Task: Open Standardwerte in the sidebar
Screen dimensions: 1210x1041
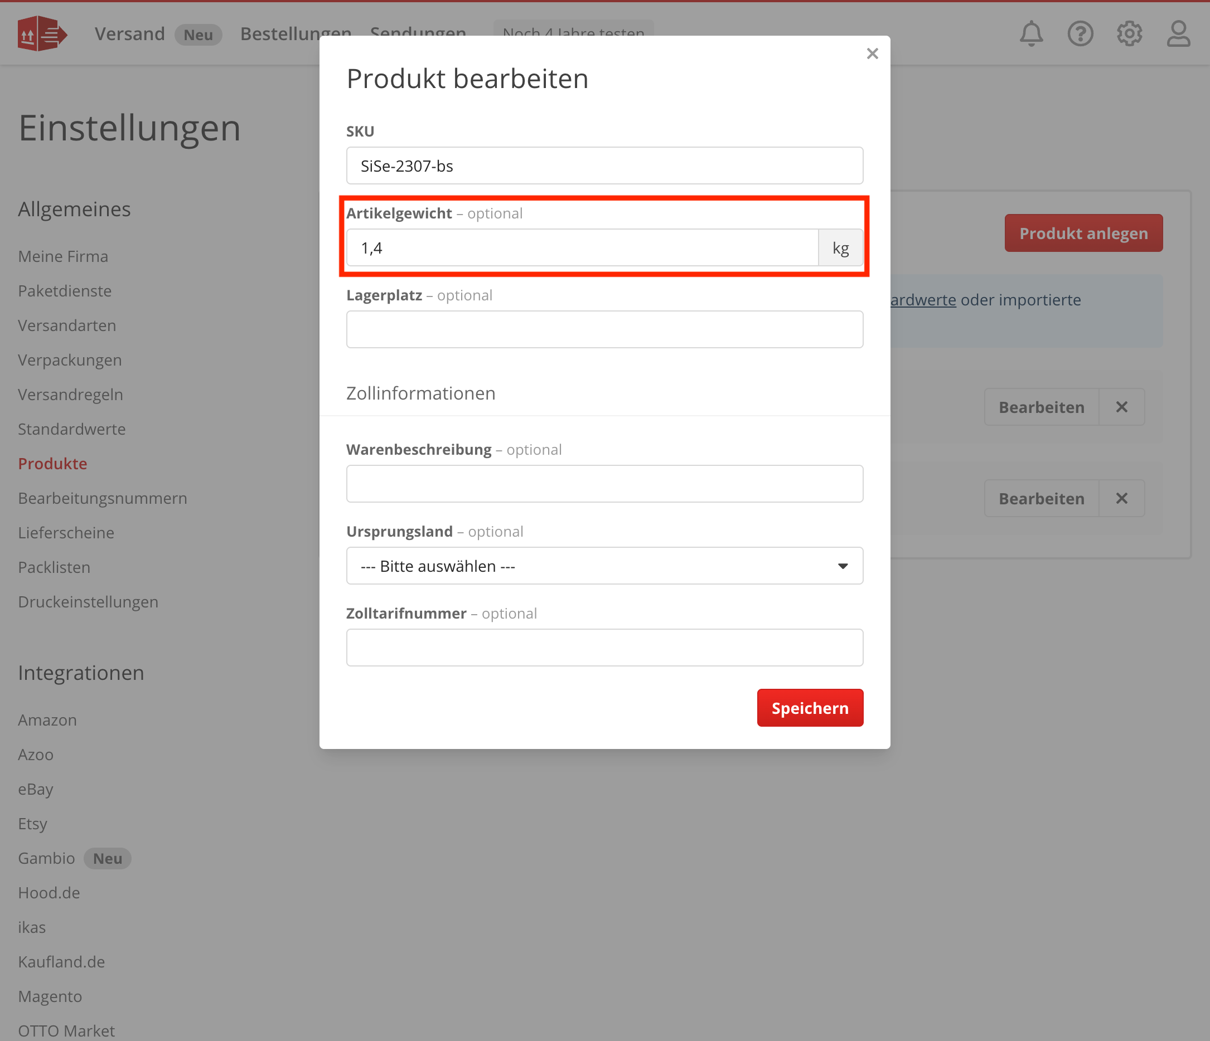Action: pyautogui.click(x=72, y=430)
